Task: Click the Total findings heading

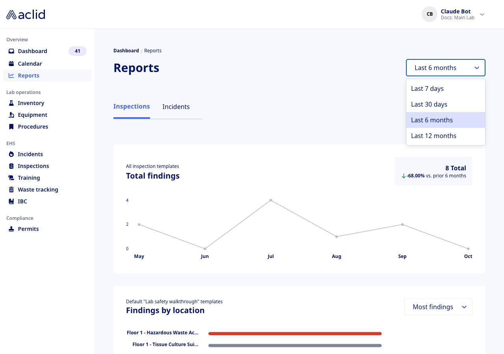Action: (153, 176)
